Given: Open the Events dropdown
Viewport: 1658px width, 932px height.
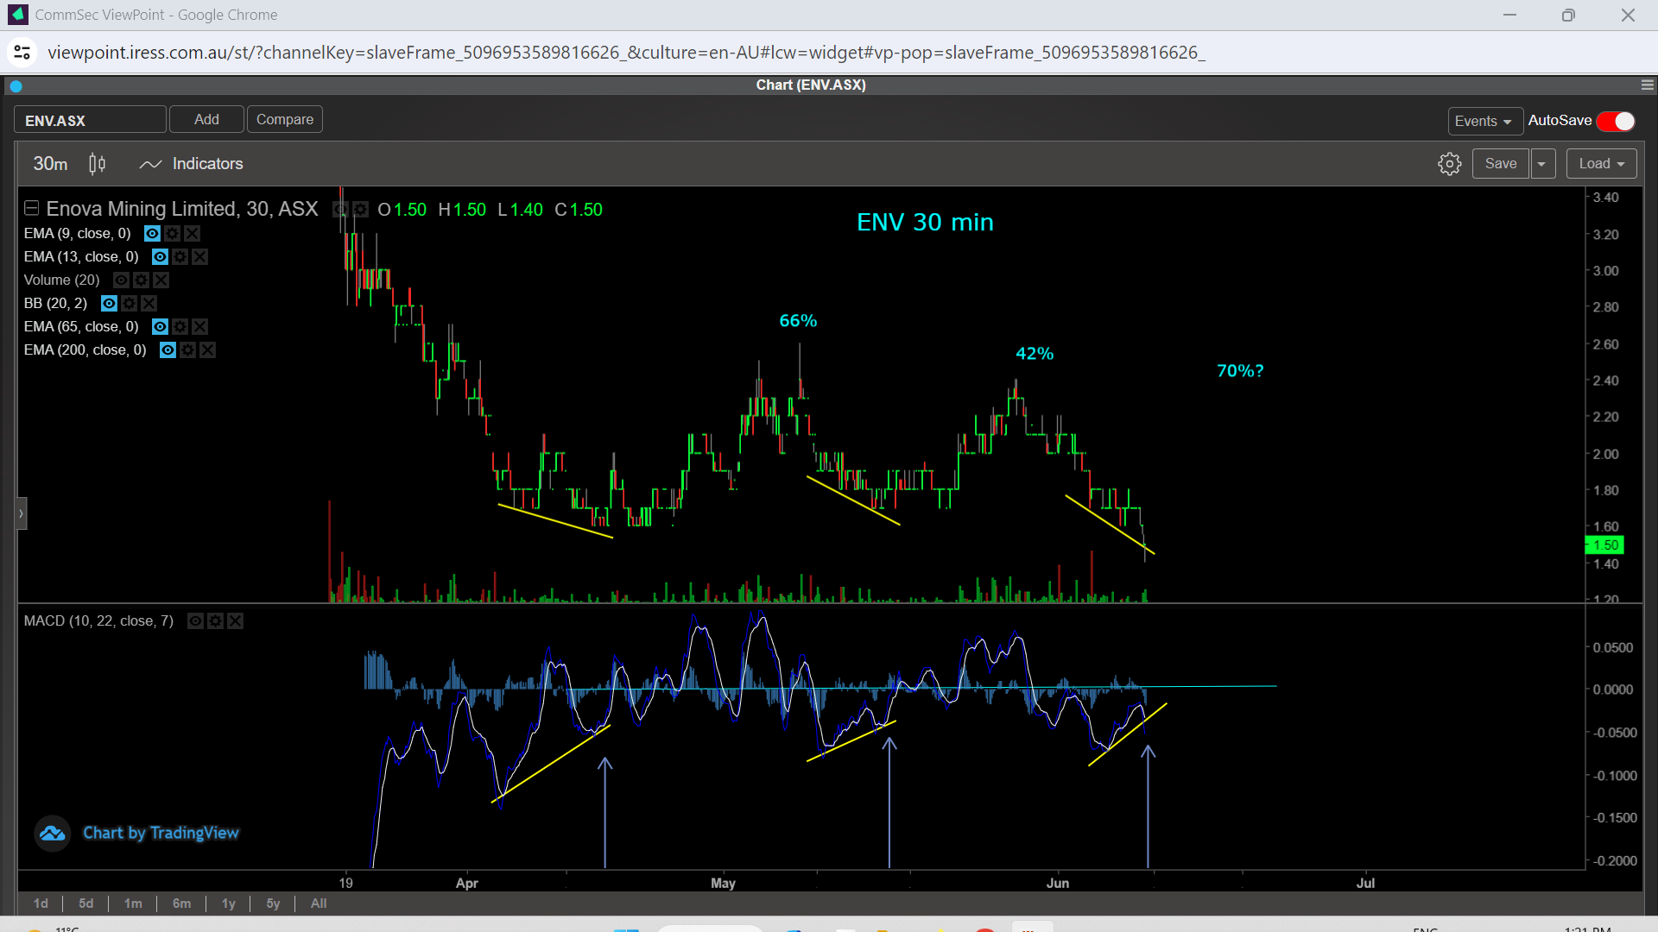Looking at the screenshot, I should click(1484, 122).
